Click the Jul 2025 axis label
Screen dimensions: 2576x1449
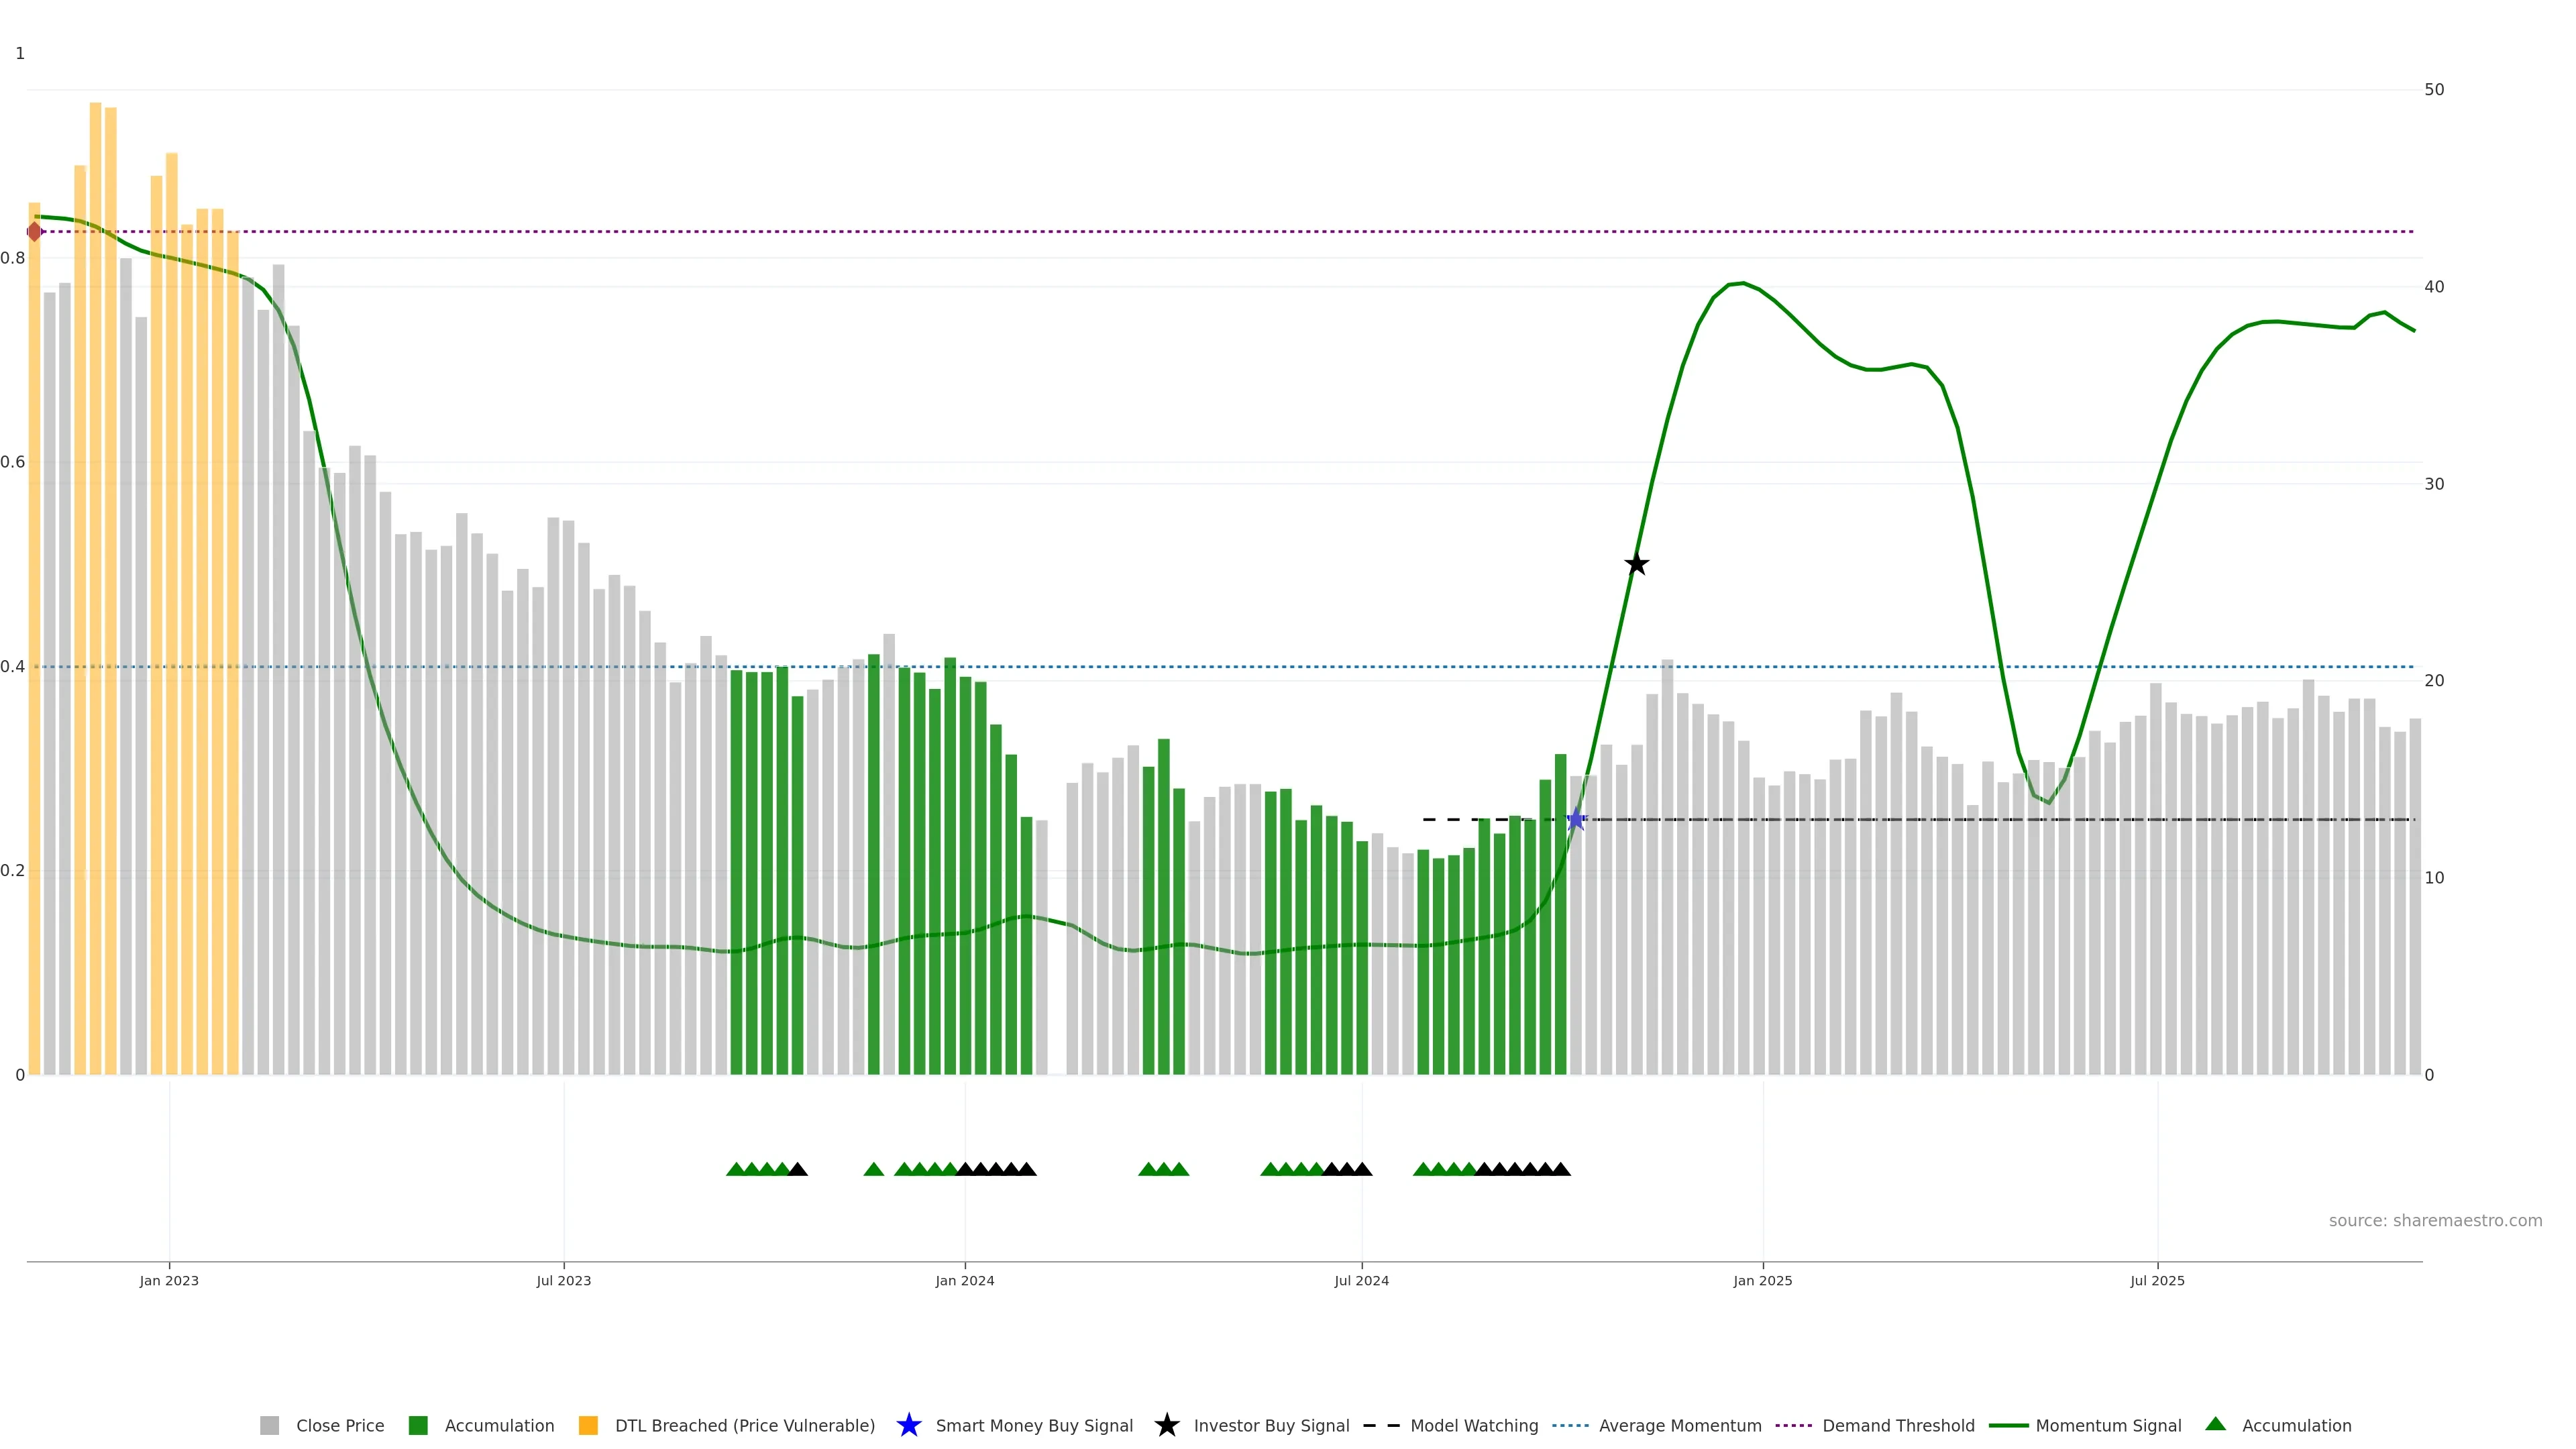pyautogui.click(x=2157, y=1280)
